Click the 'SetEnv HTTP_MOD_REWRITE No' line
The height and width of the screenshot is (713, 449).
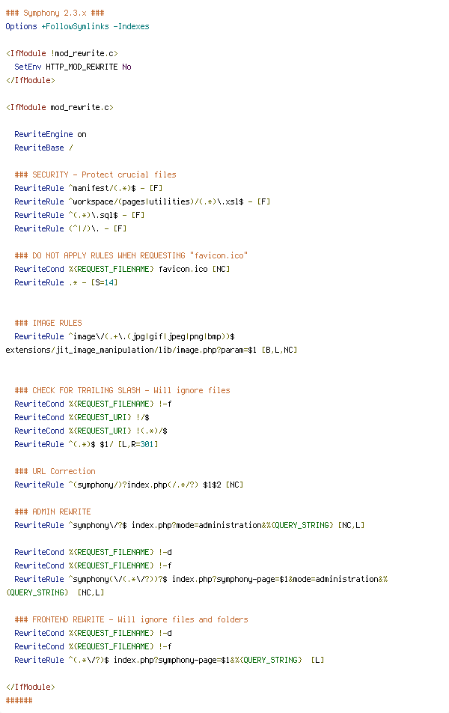[73, 67]
